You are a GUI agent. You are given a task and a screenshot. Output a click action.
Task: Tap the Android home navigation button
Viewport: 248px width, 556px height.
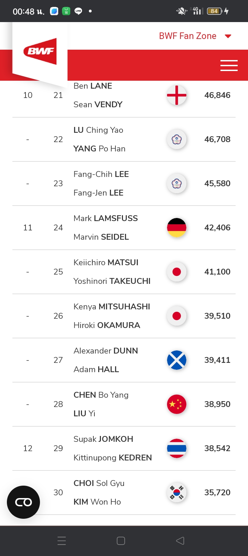click(121, 541)
